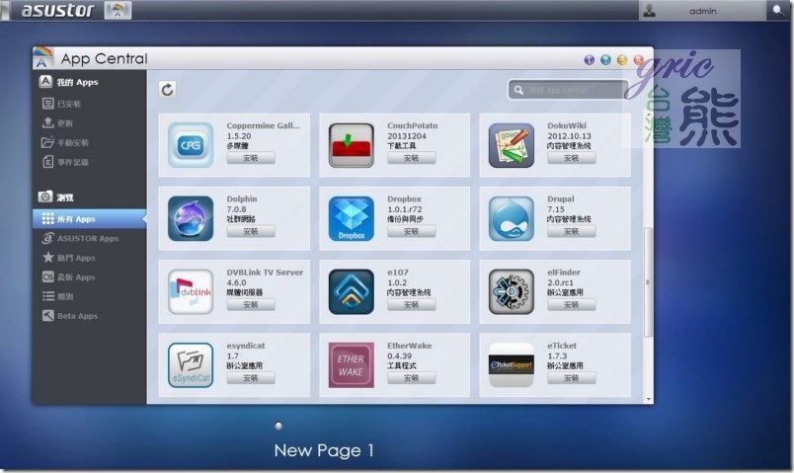Click the help question mark icon

(x=605, y=60)
